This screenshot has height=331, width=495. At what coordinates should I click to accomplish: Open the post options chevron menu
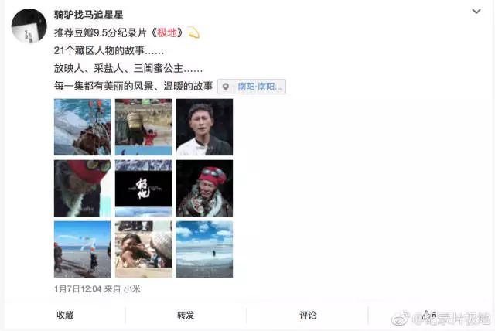(476, 12)
